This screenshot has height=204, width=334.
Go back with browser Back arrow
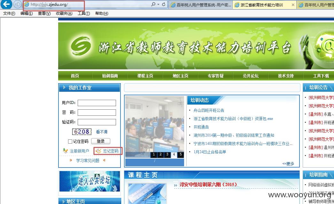(x=6, y=4)
